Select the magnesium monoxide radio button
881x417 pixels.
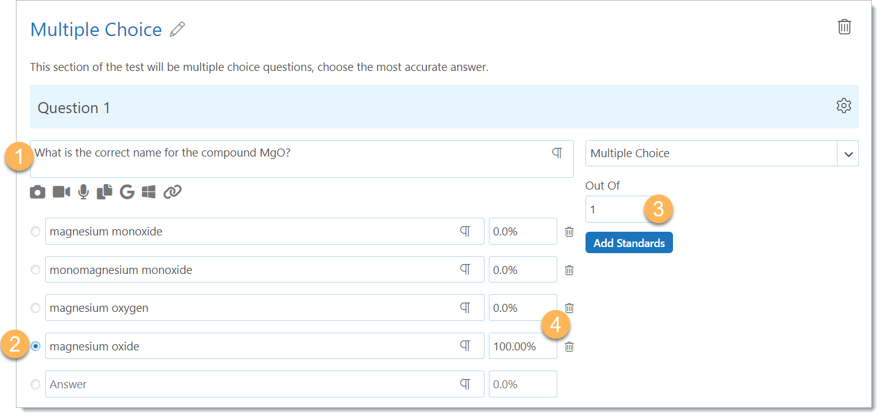[35, 232]
